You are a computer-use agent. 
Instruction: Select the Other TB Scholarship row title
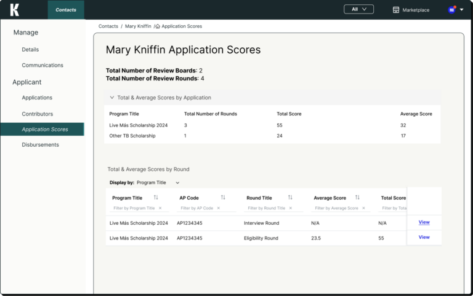tap(132, 136)
